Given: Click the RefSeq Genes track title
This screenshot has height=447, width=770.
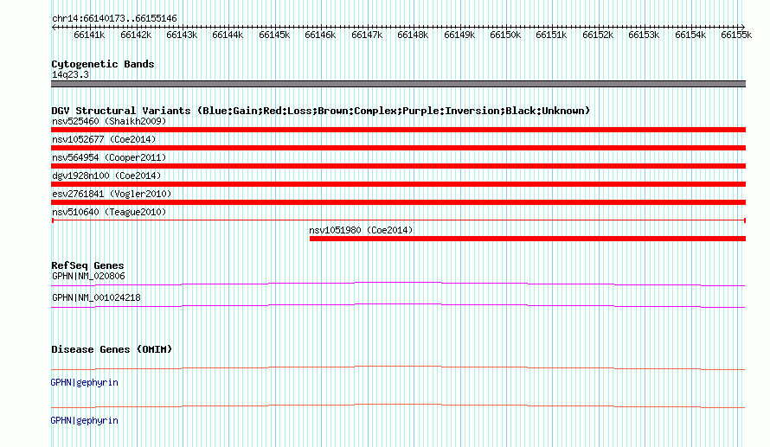Looking at the screenshot, I should pos(87,265).
